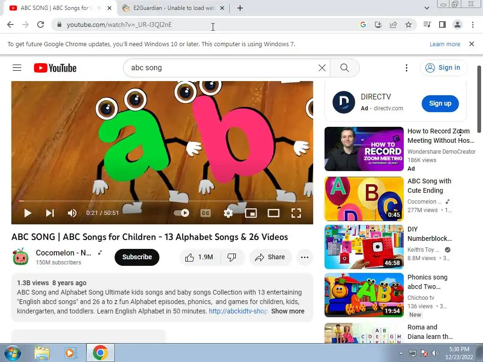The height and width of the screenshot is (362, 483).
Task: Dismiss the Chrome update infobar
Action: click(471, 44)
